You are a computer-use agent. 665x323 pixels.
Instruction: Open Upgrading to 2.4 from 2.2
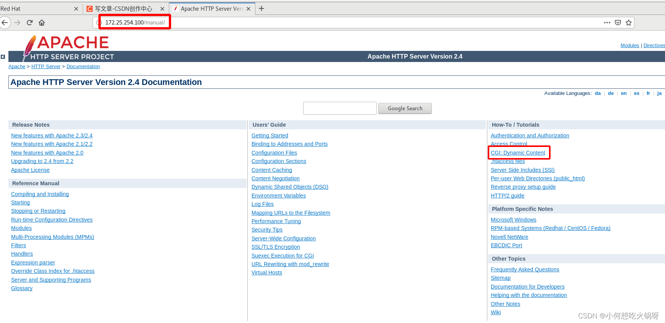tap(42, 161)
